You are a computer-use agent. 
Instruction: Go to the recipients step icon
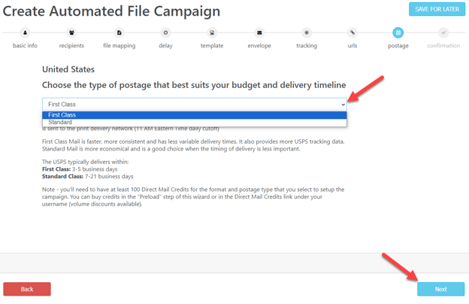point(71,32)
